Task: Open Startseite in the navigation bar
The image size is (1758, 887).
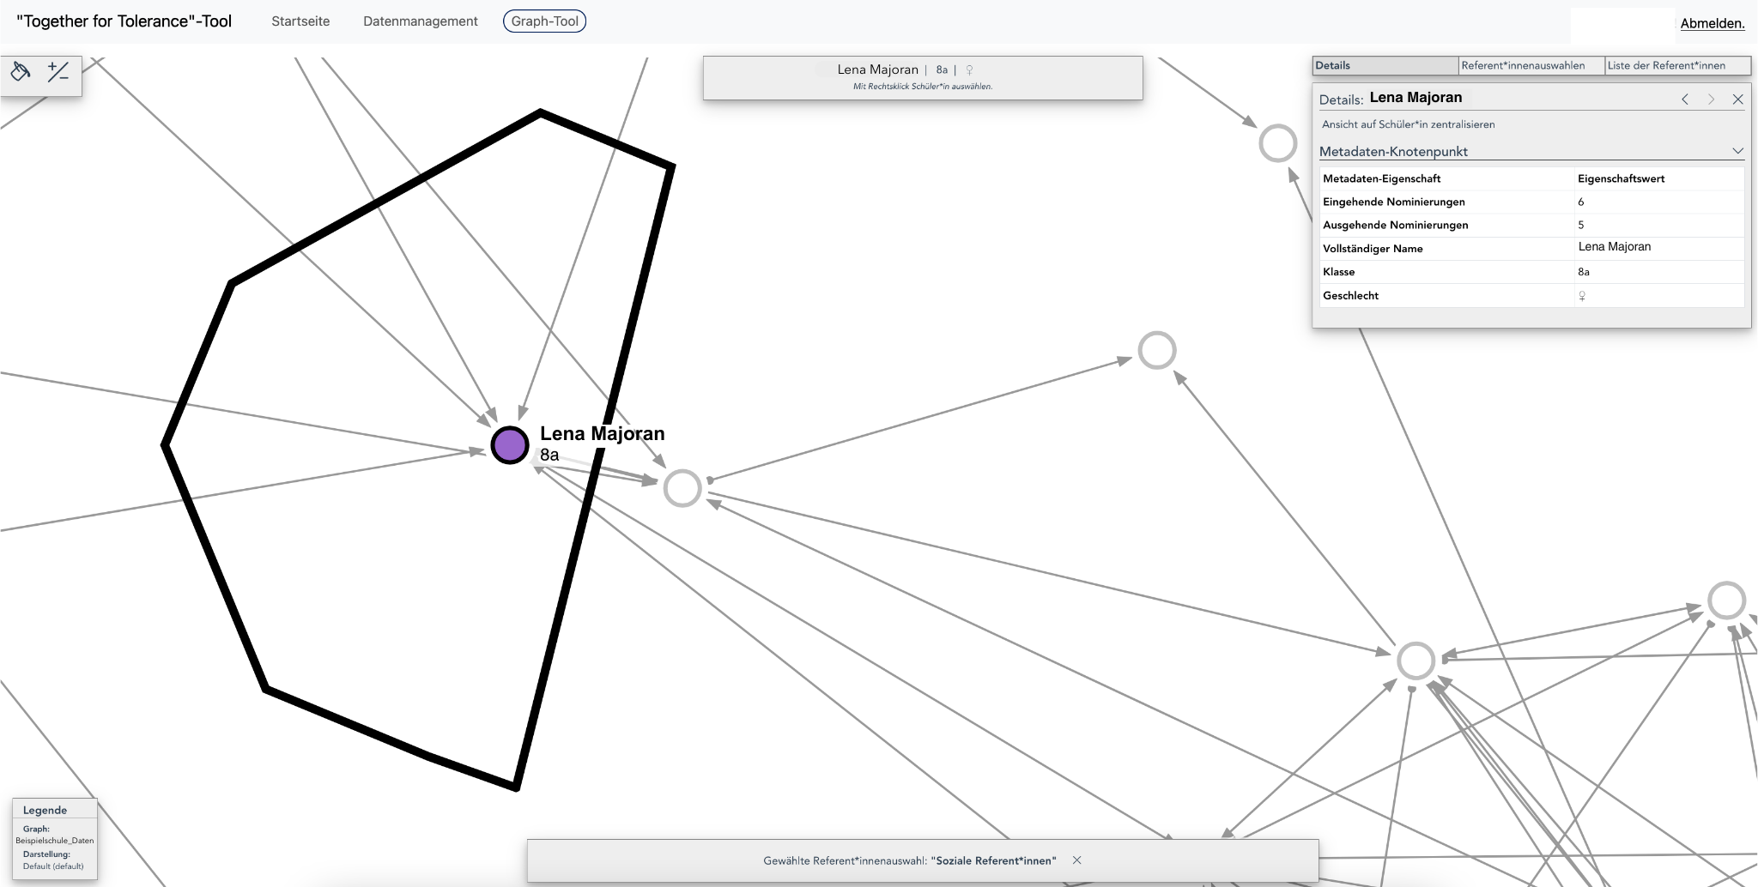Action: click(300, 21)
